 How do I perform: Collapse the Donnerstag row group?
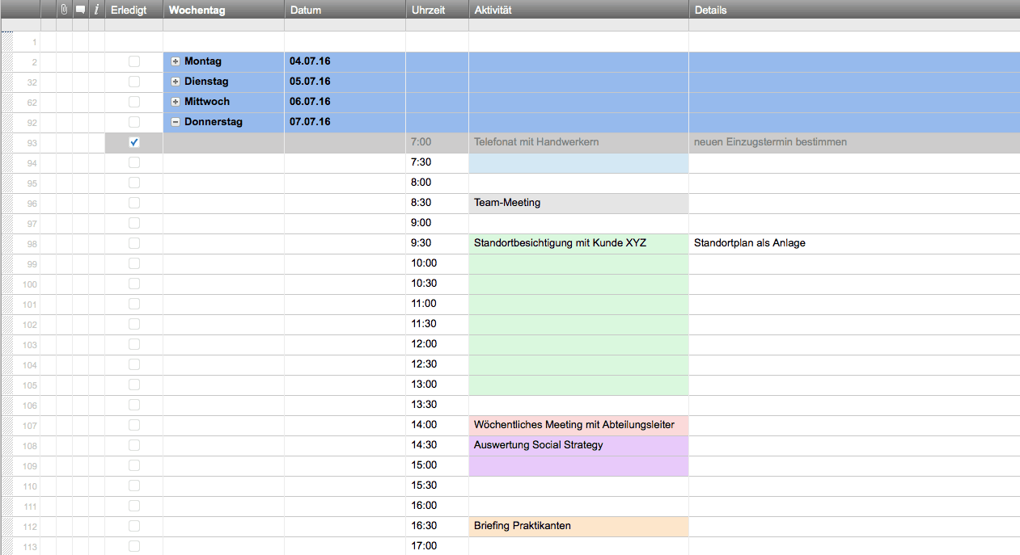point(176,122)
